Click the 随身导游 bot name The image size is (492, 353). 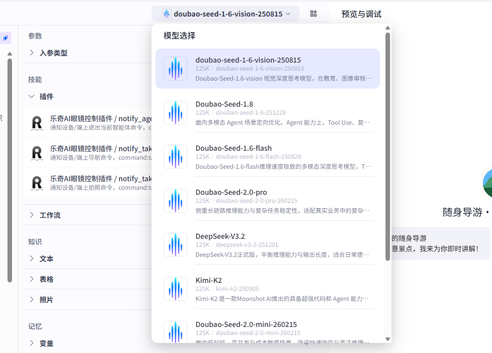coord(462,212)
